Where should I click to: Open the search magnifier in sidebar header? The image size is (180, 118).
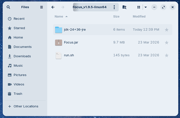tap(8, 7)
